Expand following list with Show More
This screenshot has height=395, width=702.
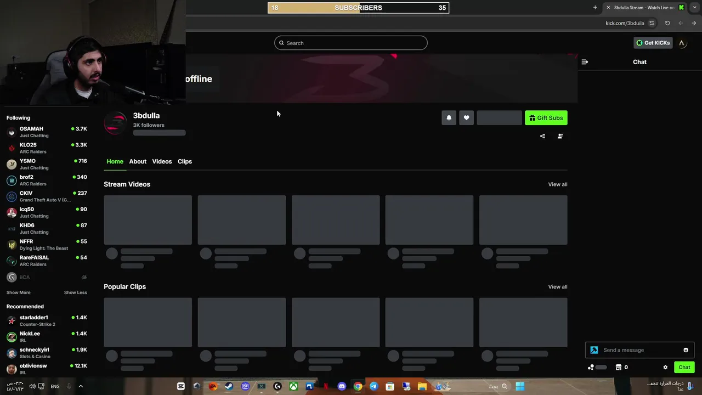(19, 292)
